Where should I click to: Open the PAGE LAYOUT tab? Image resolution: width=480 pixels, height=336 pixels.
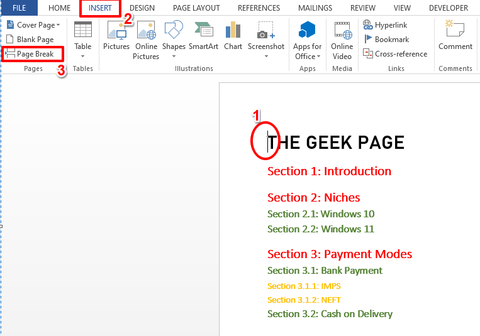pyautogui.click(x=196, y=8)
